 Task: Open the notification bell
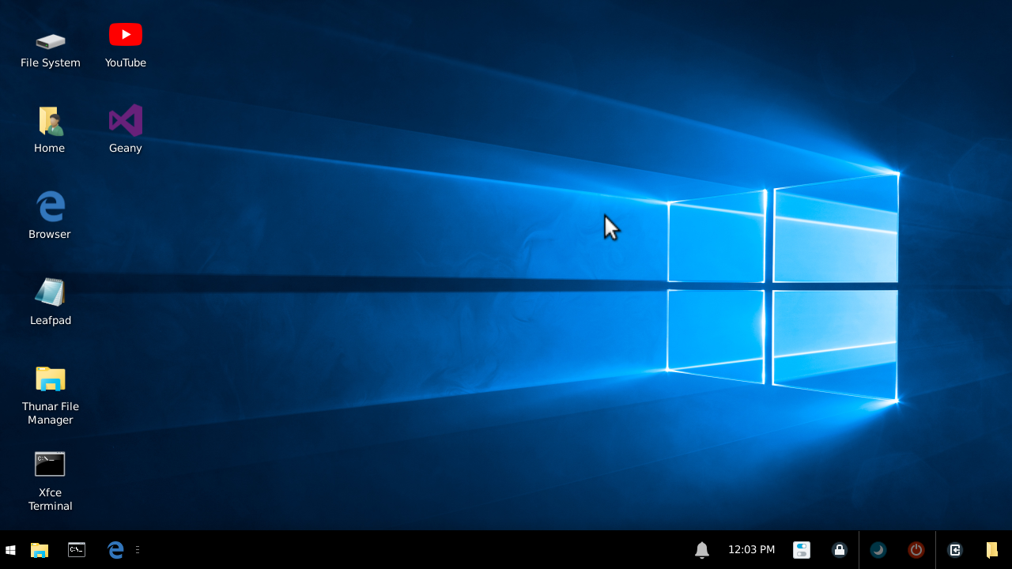702,549
